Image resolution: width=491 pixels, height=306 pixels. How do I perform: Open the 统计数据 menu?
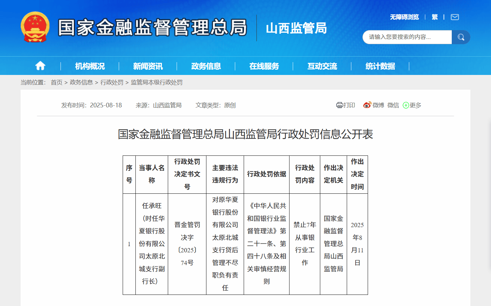point(380,66)
